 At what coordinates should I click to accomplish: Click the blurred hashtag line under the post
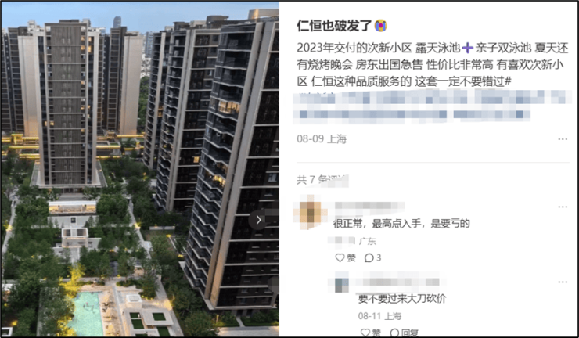click(x=432, y=106)
